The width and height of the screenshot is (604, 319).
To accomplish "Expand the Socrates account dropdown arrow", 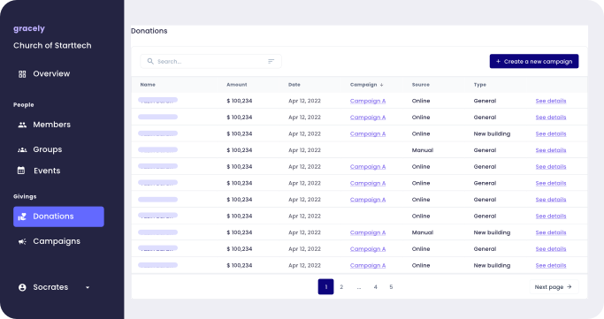I will pyautogui.click(x=88, y=287).
